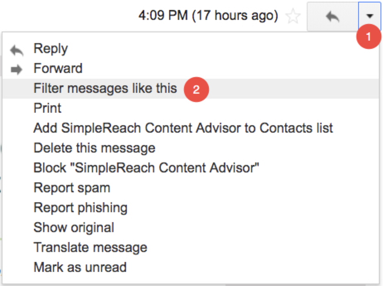Viewport: 383px width, 286px height.
Task: Select Report phishing entry
Action: pyautogui.click(x=80, y=207)
